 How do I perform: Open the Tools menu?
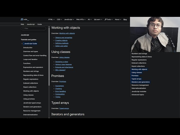[x=109, y=19]
